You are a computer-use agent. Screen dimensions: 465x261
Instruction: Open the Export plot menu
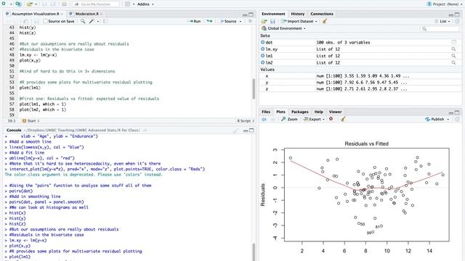point(314,119)
